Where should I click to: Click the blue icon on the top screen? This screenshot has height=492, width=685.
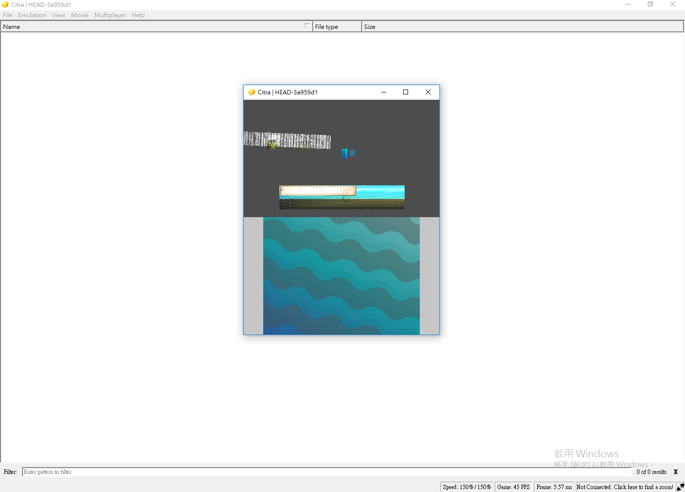click(x=344, y=153)
